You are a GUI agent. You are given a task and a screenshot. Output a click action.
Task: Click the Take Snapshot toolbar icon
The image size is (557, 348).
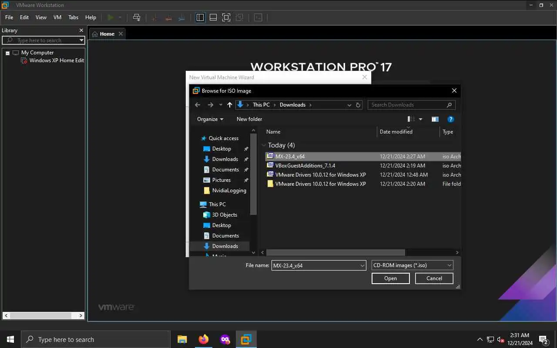(x=154, y=17)
